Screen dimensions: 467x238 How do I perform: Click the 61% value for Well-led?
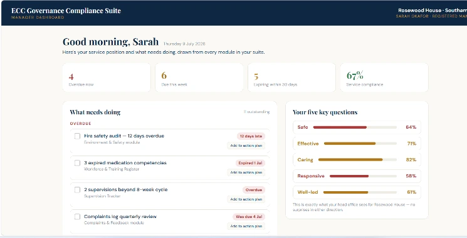tap(412, 192)
